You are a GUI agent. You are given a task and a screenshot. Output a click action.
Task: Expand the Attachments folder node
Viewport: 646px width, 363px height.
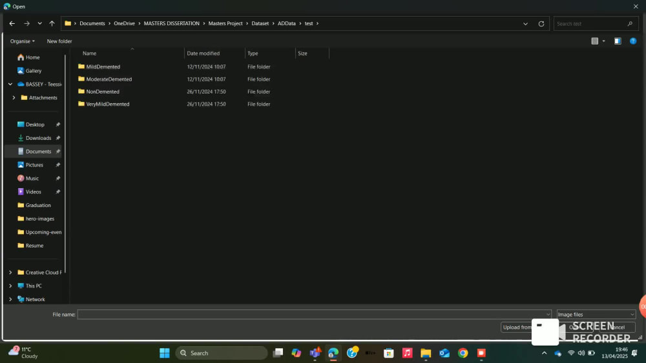click(14, 98)
